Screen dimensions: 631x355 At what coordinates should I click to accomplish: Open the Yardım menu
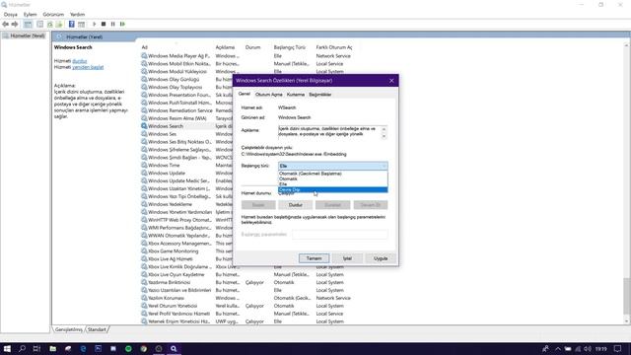point(77,14)
